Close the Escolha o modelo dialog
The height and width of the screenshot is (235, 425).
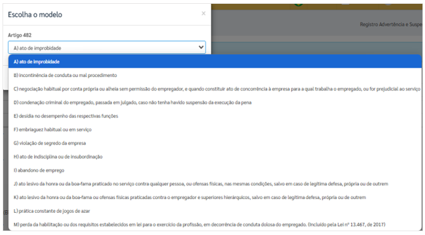coord(204,13)
